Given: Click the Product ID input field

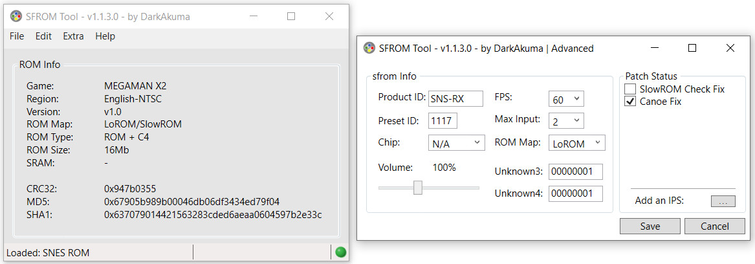Looking at the screenshot, I should 455,99.
